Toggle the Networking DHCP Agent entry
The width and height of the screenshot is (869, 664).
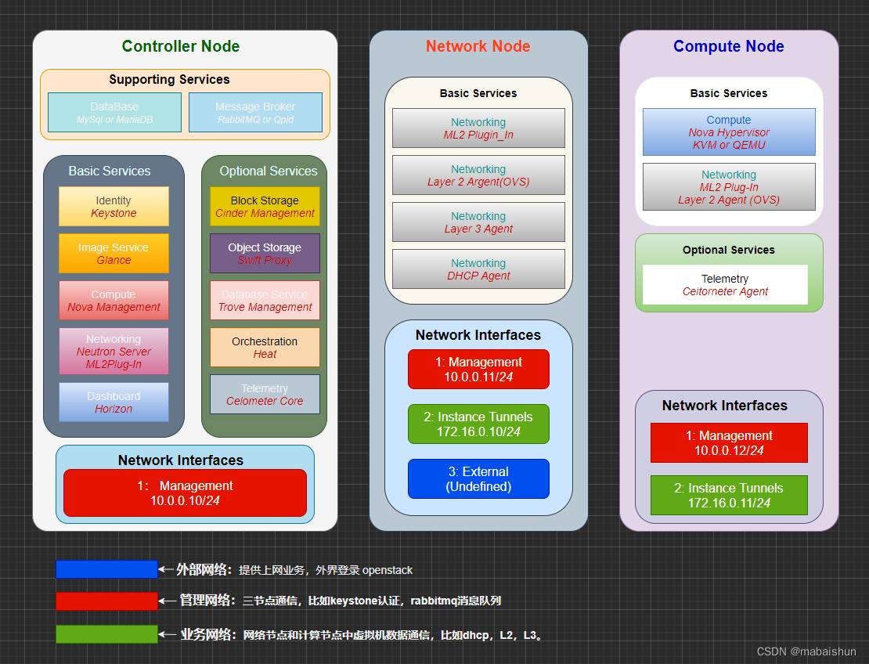(478, 269)
